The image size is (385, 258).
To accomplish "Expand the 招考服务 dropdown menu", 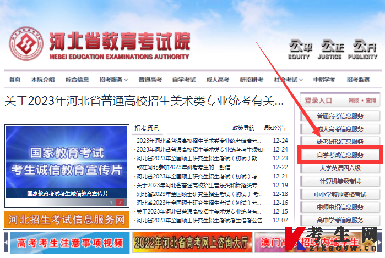I will pos(113,80).
